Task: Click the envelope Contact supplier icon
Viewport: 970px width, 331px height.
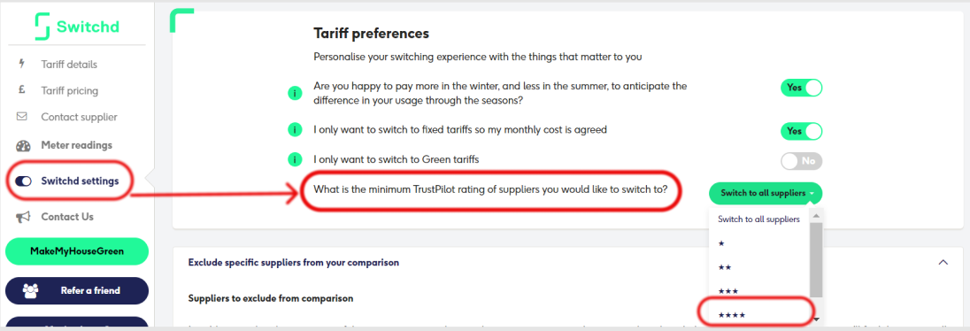Action: coord(22,116)
